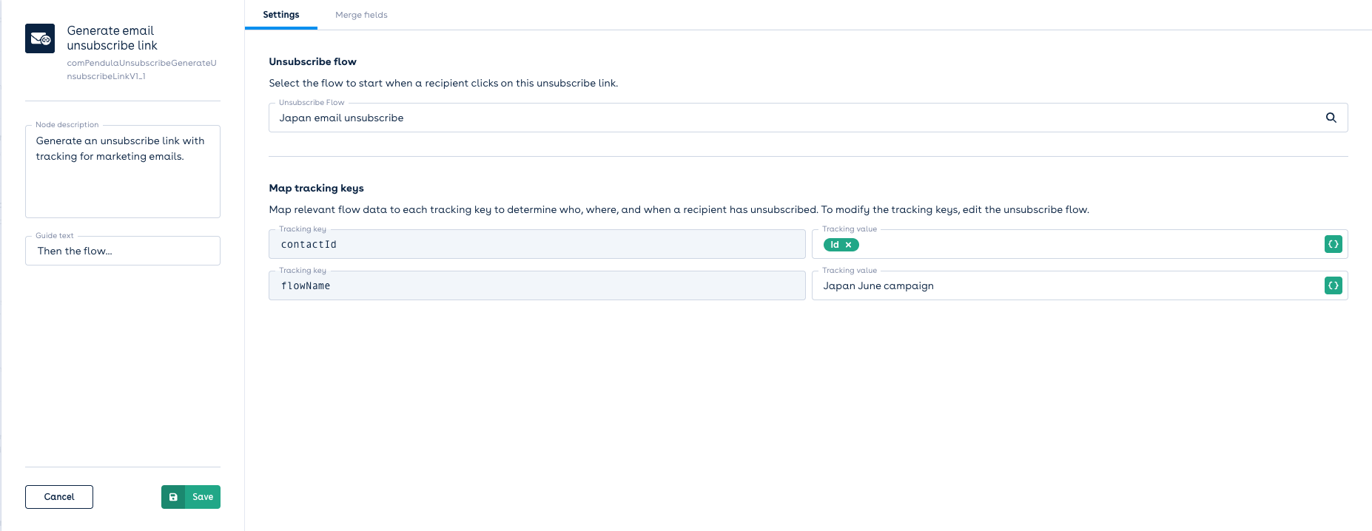Click the Save button label
This screenshot has height=531, width=1372.
(x=203, y=497)
